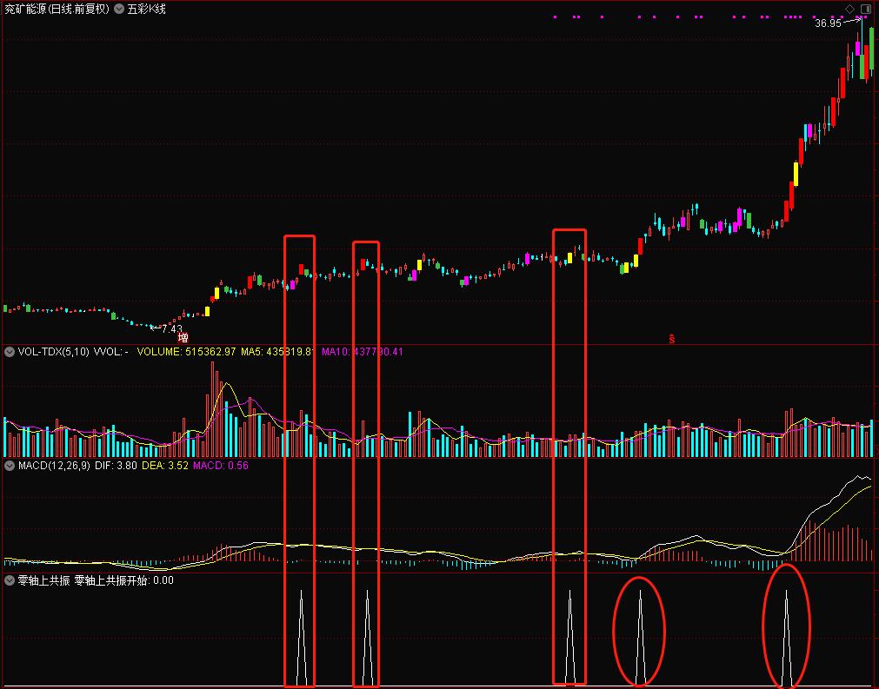
Task: Click the first resonance signal spike
Action: [x=300, y=636]
